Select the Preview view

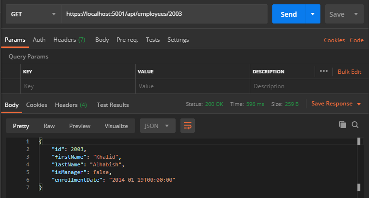pos(79,126)
